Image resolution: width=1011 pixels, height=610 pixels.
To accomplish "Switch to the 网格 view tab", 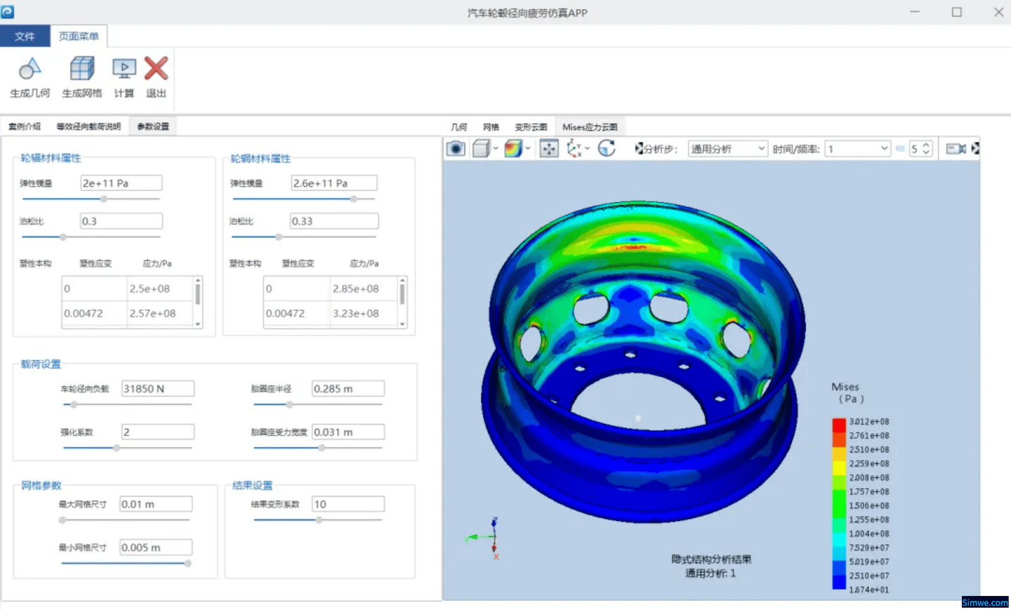I will pyautogui.click(x=491, y=127).
